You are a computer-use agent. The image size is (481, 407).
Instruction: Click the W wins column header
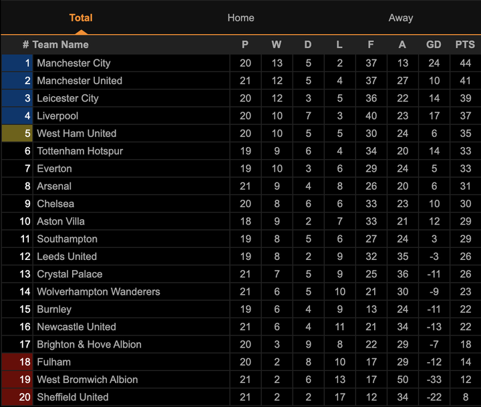(x=277, y=45)
